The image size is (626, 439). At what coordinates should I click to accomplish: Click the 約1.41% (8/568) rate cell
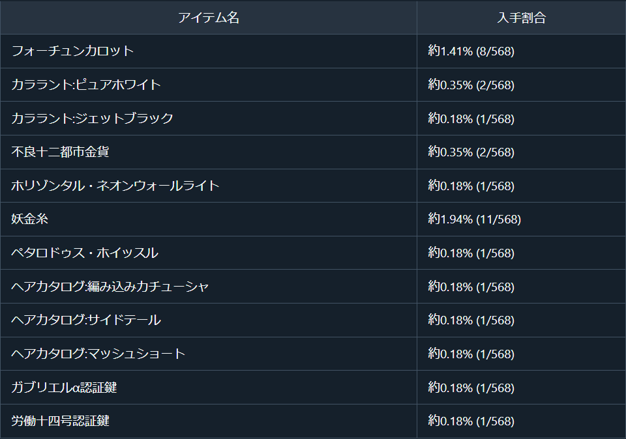point(522,51)
